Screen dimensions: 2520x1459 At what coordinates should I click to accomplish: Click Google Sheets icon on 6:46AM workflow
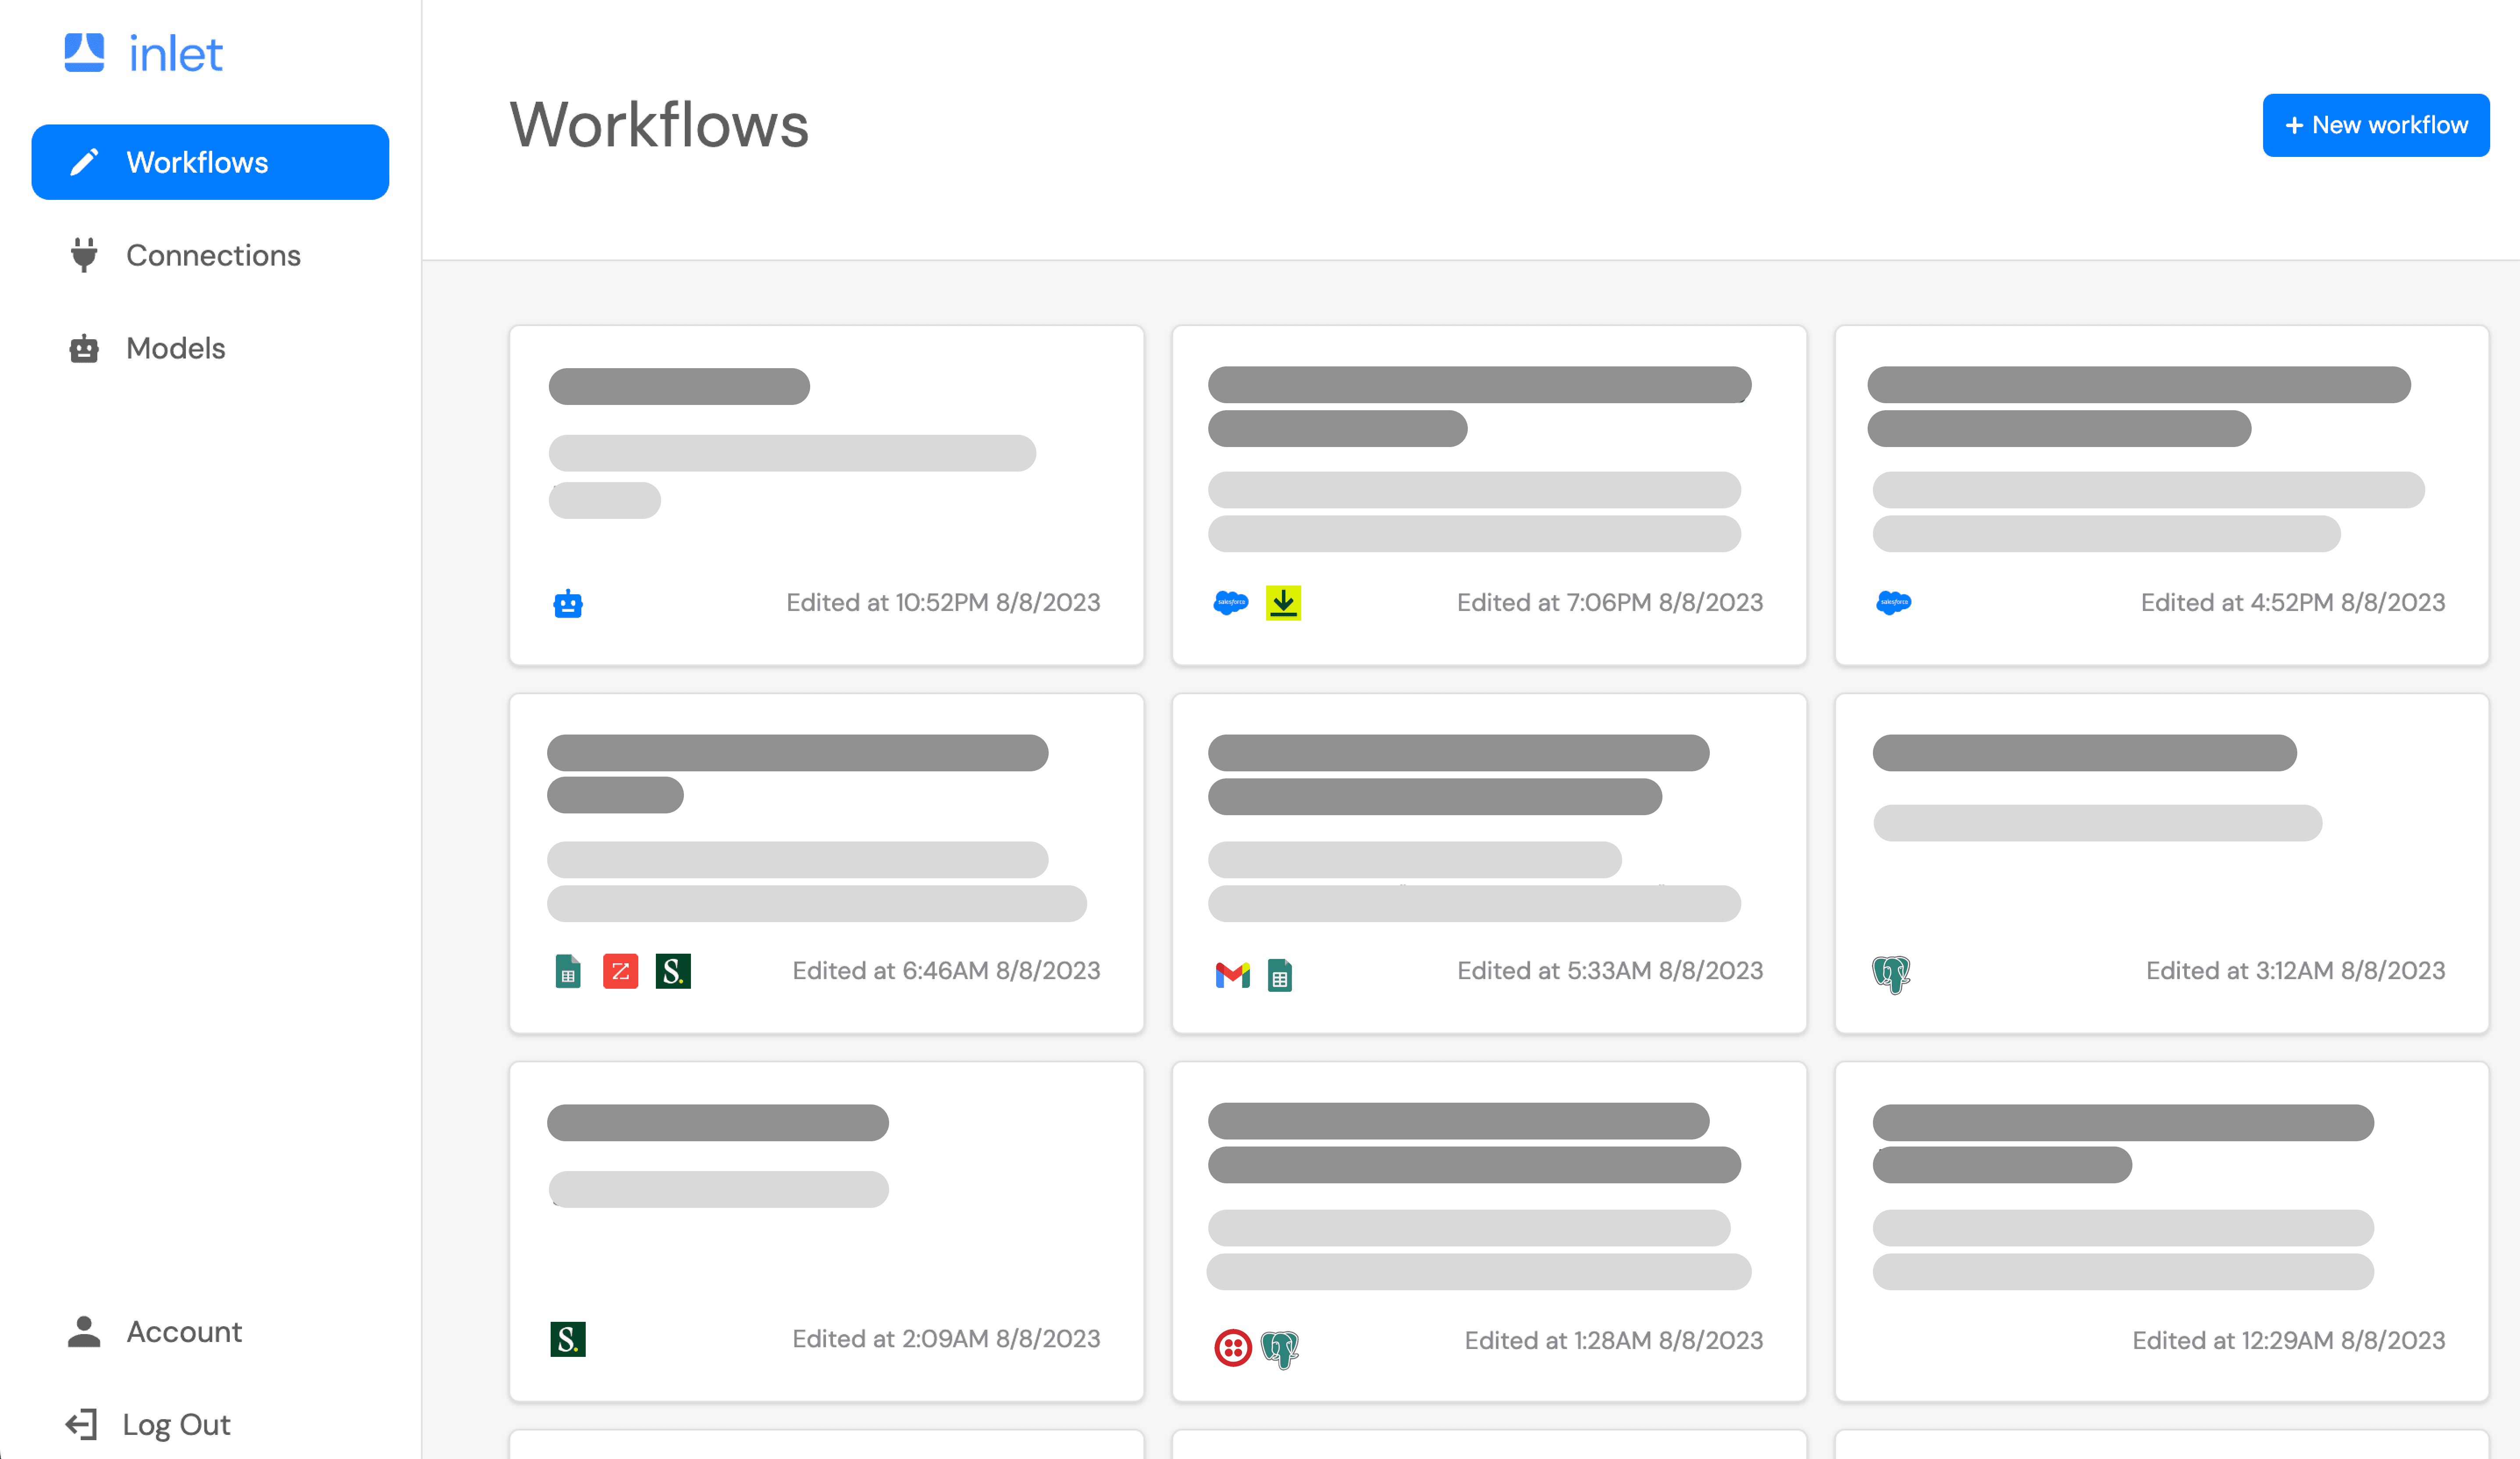[x=568, y=971]
